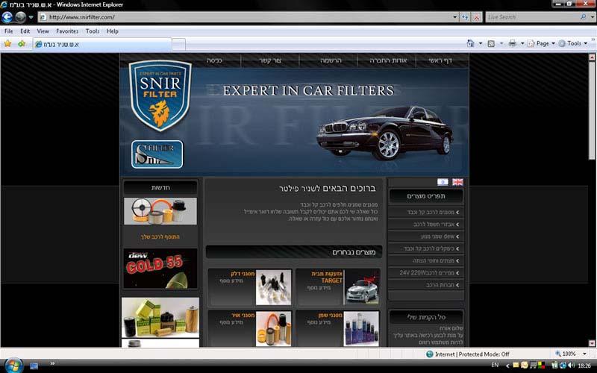Click the Print icon

click(513, 43)
